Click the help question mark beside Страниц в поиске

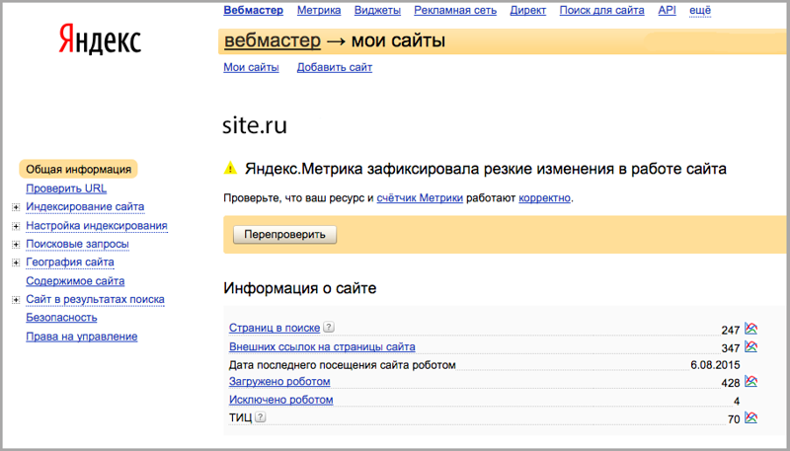pos(328,327)
